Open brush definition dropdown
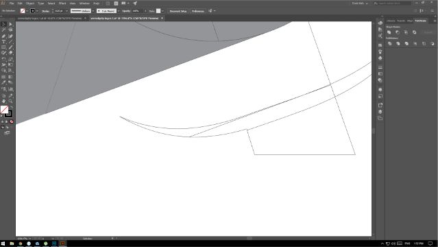Viewport: 438px width, 247px height. pyautogui.click(x=118, y=11)
